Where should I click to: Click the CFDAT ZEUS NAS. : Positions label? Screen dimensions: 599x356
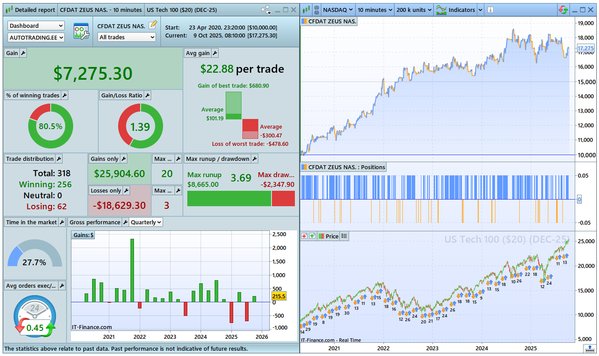(343, 167)
